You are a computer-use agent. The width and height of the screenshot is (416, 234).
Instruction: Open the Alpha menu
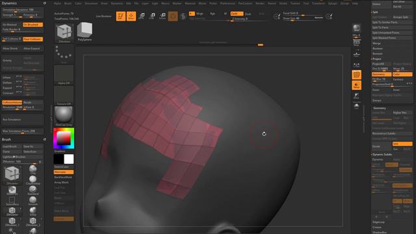[x=57, y=3]
